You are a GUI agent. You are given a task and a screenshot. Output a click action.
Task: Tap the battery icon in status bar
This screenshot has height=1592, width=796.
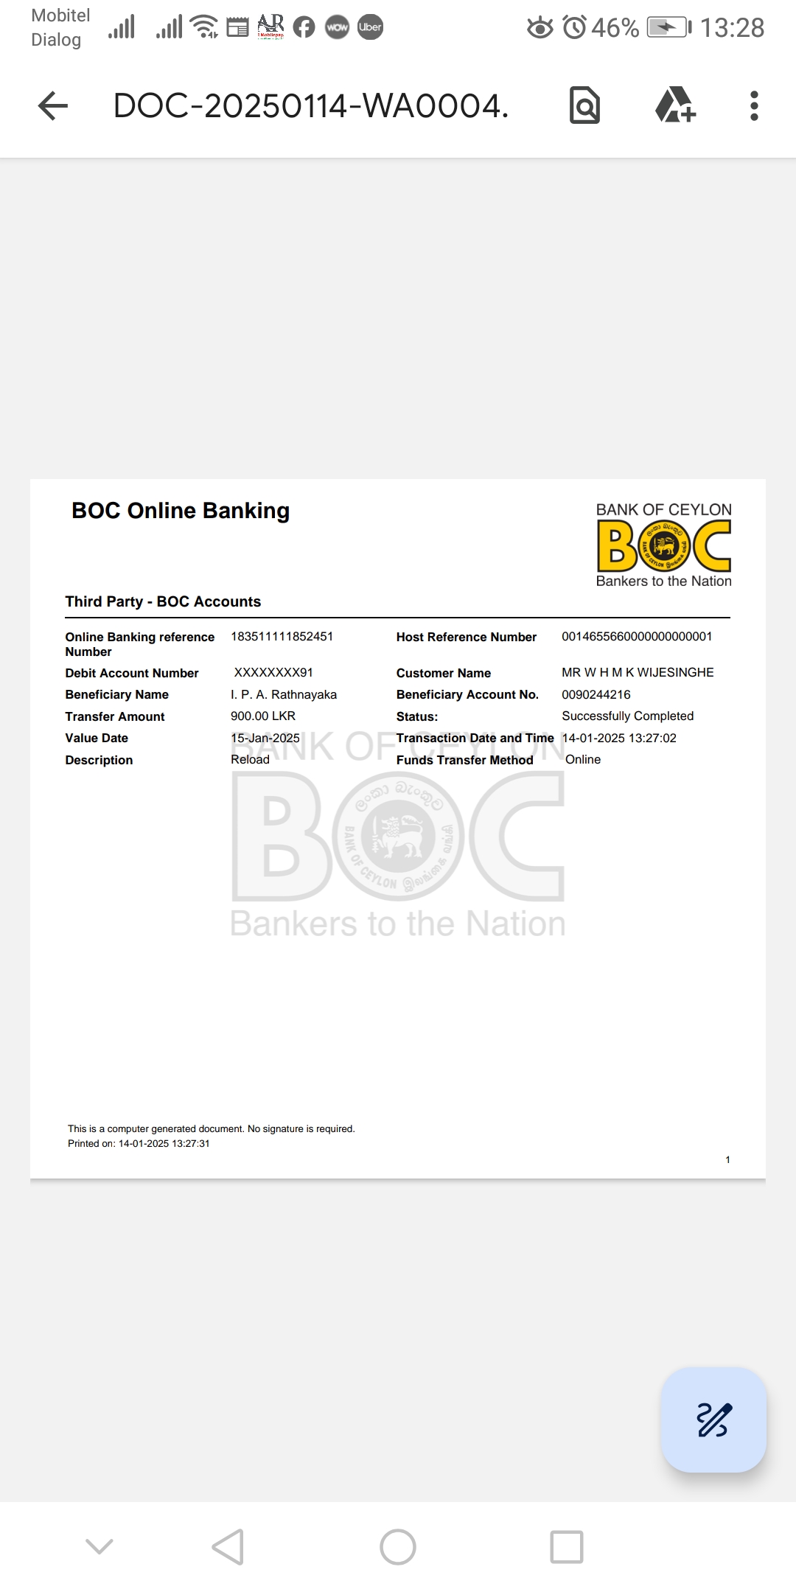668,28
